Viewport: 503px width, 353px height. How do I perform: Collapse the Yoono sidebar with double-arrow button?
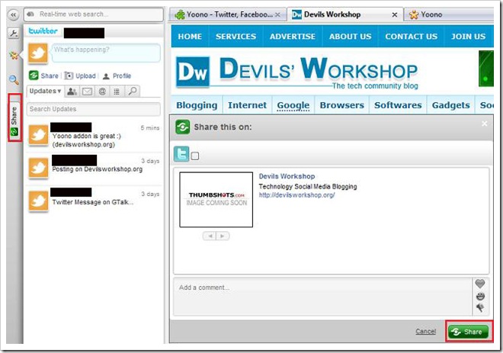coord(13,14)
